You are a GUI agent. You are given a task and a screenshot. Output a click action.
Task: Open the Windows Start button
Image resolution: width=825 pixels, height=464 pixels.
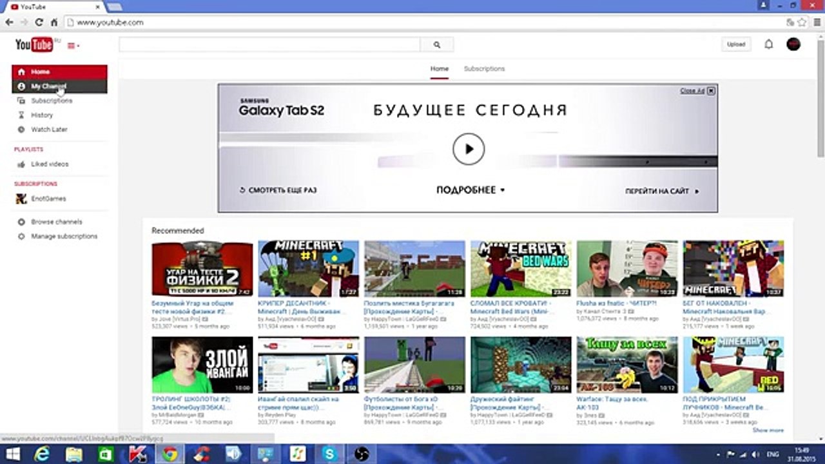(13, 454)
